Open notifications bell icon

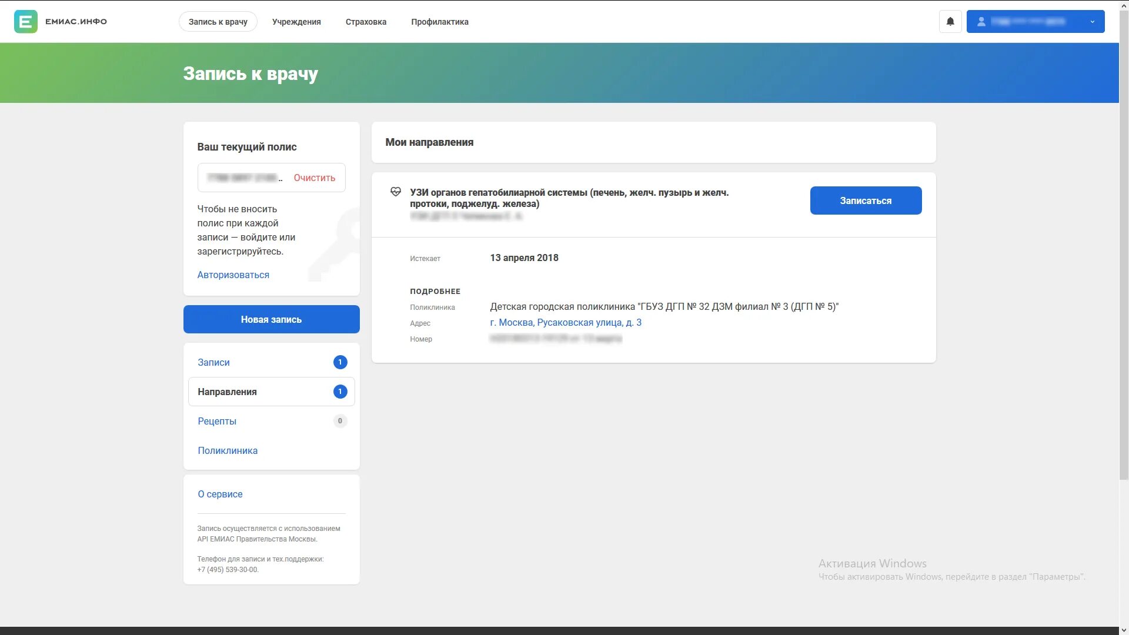click(x=950, y=22)
